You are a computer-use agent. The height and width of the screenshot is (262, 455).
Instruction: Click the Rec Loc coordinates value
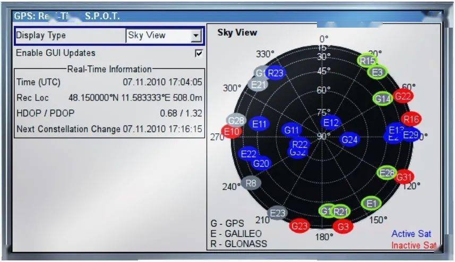point(135,98)
